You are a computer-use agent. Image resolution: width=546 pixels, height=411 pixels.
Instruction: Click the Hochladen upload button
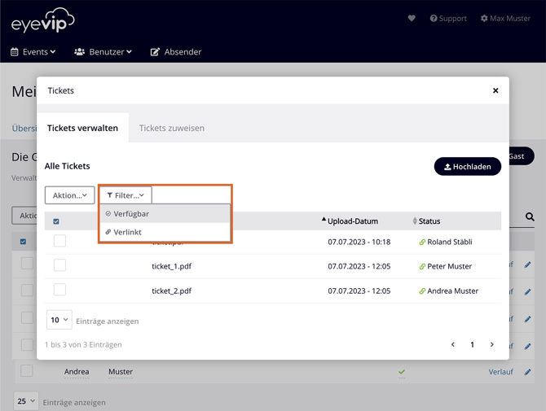pos(467,167)
